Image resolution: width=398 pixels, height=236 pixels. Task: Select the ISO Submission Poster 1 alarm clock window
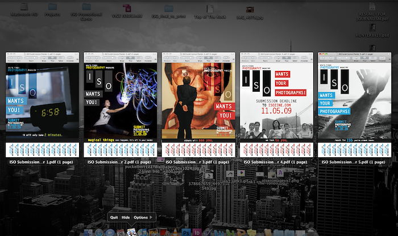43,104
